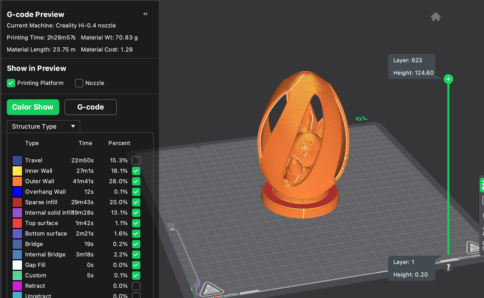Click the 'Layer: 1' bottom layer label
Viewport: 484px width, 298px height.
404,262
